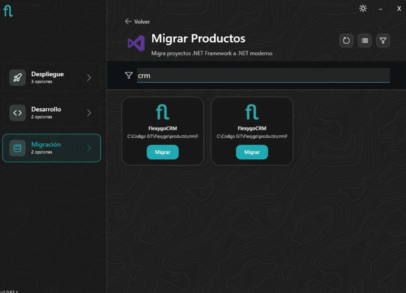This screenshot has width=406, height=293.
Task: Click the second FlexygoCRM card logo
Action: [x=252, y=112]
